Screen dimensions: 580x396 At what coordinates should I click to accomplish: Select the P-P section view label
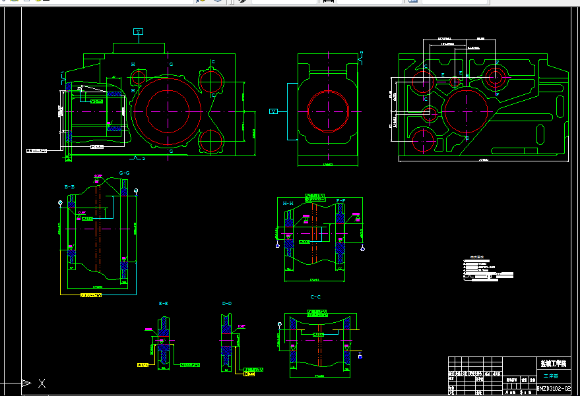340,200
